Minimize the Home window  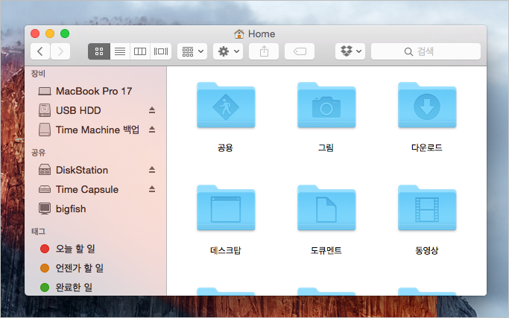pyautogui.click(x=50, y=34)
